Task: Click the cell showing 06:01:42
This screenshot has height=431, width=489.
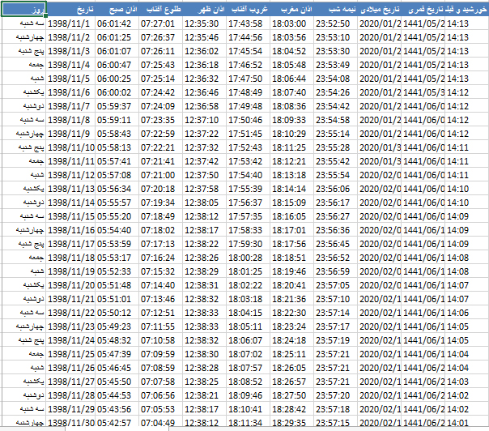Action: (x=117, y=23)
